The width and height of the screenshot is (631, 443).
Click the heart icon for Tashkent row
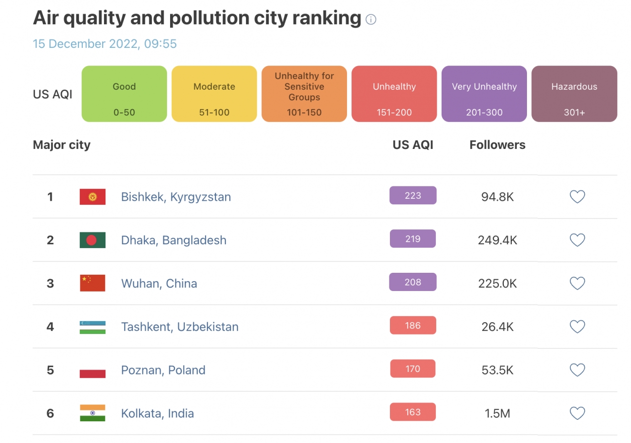[577, 327]
